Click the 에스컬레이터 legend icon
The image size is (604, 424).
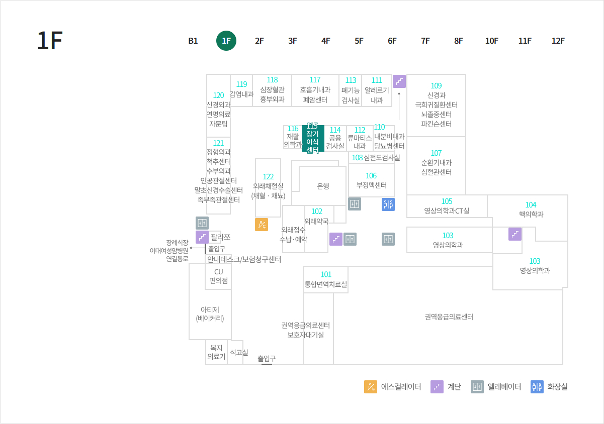click(371, 387)
